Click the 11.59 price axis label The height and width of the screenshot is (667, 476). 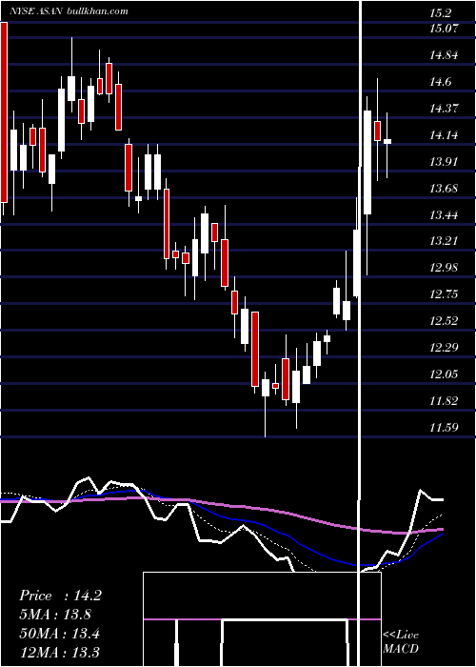point(445,427)
